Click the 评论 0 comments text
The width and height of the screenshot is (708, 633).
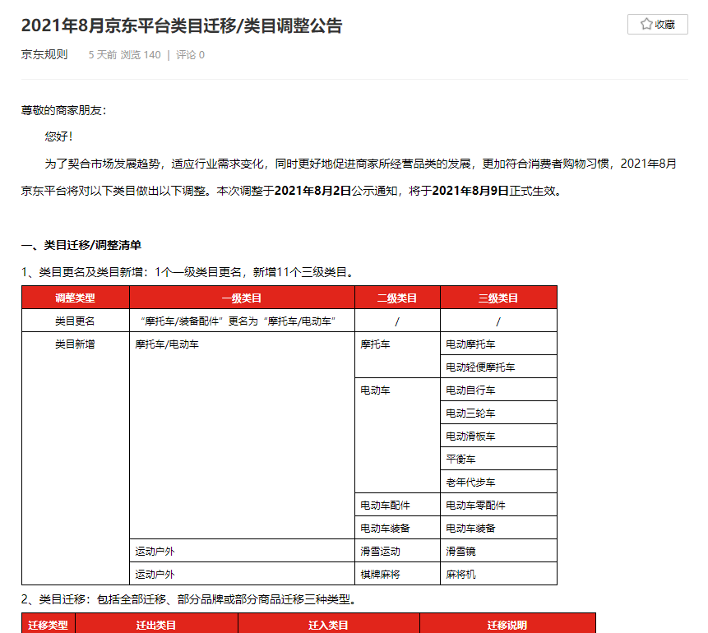pos(190,55)
